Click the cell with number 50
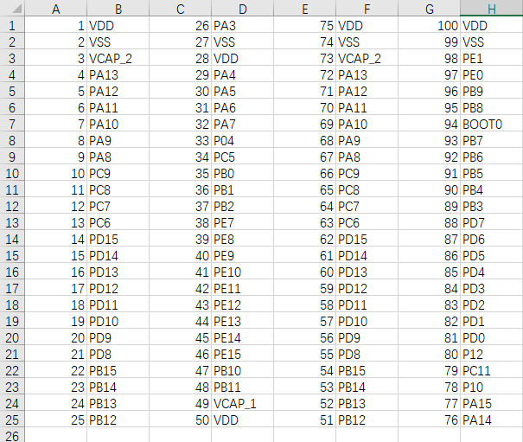The image size is (523, 442). pyautogui.click(x=180, y=420)
